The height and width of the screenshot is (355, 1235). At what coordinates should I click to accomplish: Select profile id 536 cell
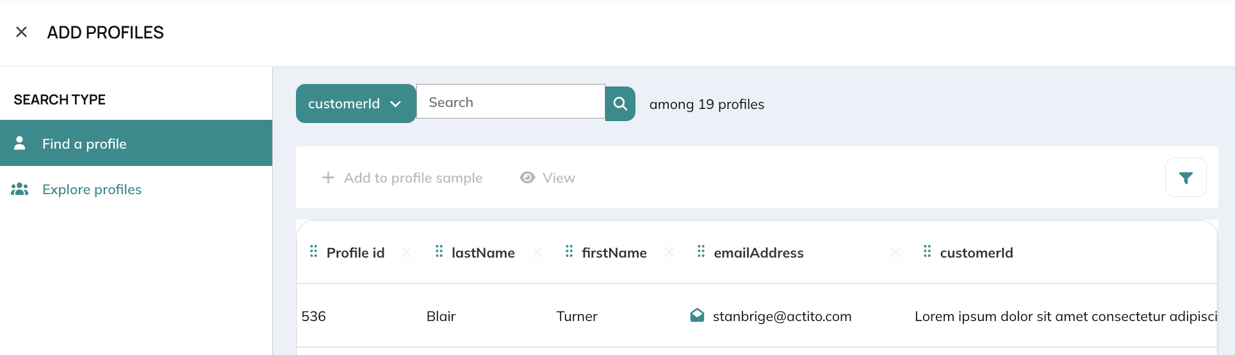314,316
